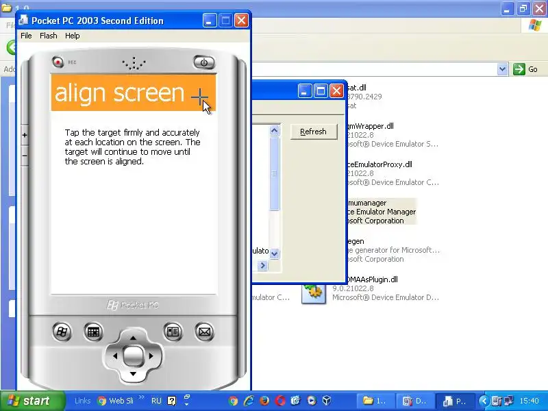Image resolution: width=548 pixels, height=411 pixels.
Task: Click the D-pad right arrow
Action: [151, 356]
